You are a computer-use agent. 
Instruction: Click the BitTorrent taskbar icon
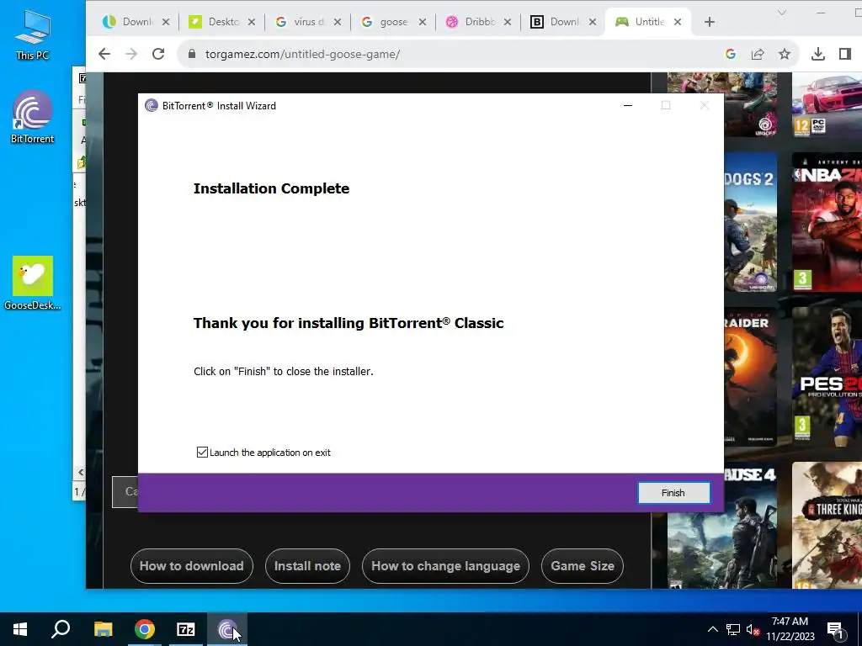227,629
